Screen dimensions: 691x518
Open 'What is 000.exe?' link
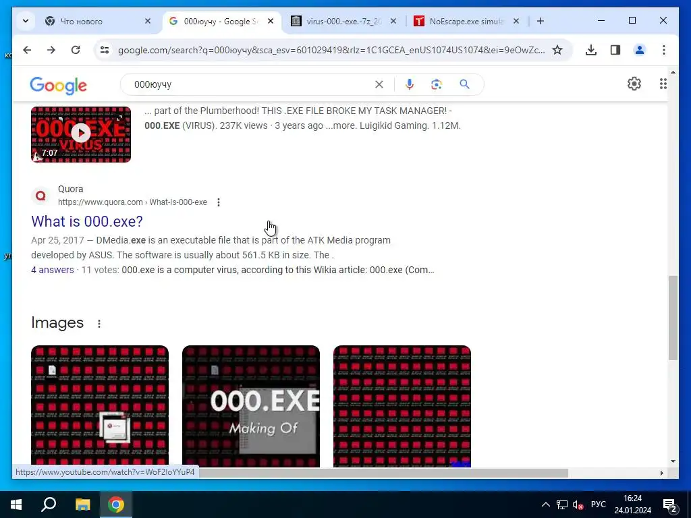(87, 221)
